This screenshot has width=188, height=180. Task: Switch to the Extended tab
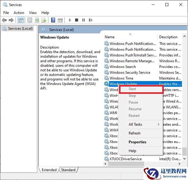point(49,170)
